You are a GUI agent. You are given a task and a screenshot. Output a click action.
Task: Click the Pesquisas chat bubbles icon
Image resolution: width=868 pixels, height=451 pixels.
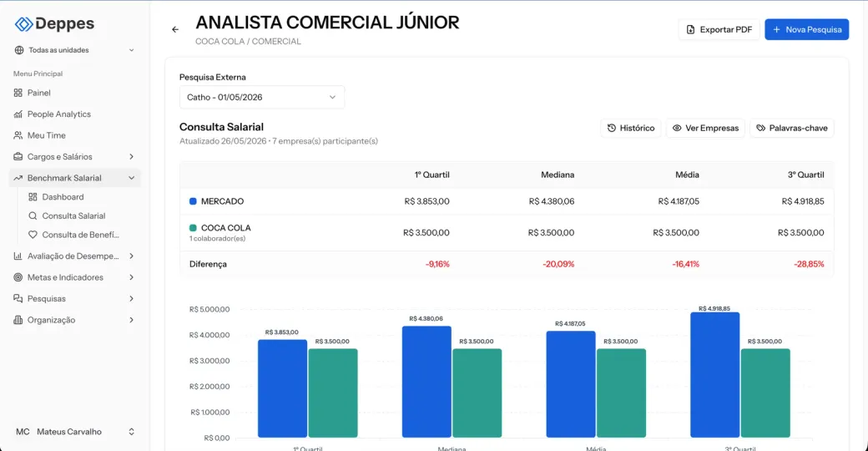(18, 299)
